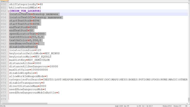The height and width of the screenshot is (107, 190).
Task: Click the Windows (CR LF) status field
Action: tap(167, 106)
